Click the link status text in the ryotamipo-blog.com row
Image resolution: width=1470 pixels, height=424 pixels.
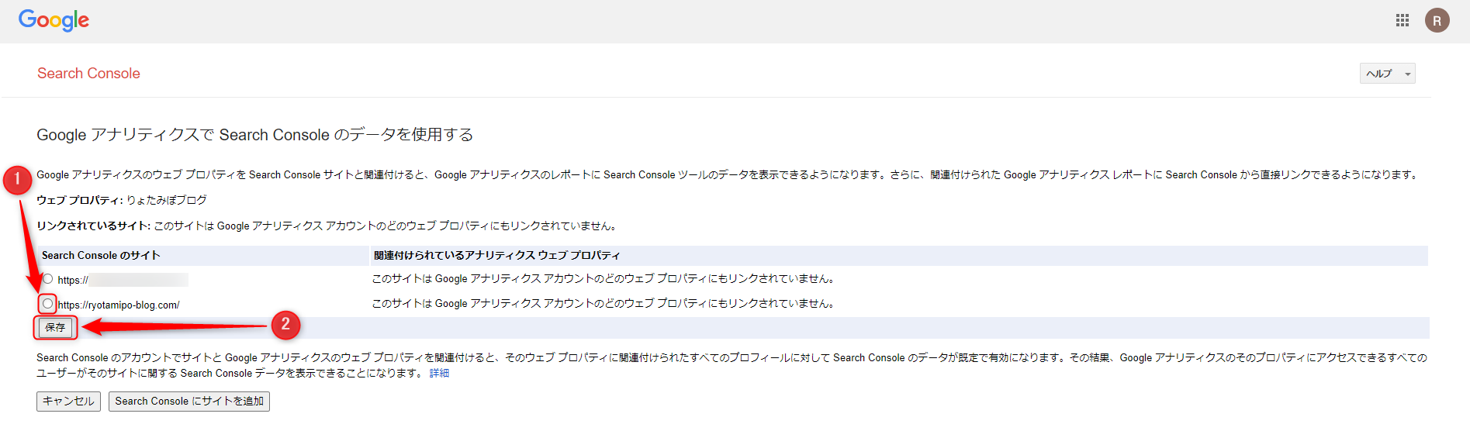[604, 303]
